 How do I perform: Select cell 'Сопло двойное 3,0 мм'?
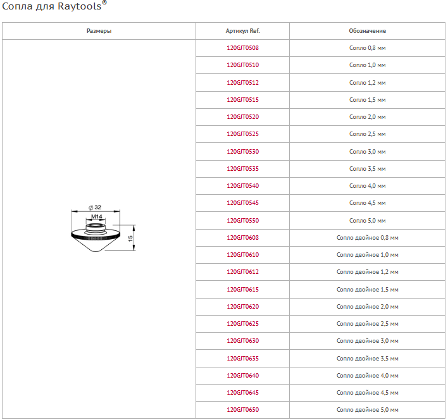367,341
